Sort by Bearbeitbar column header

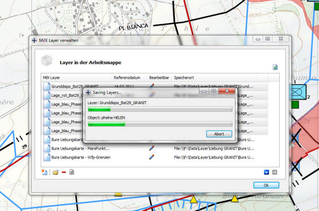pyautogui.click(x=159, y=78)
